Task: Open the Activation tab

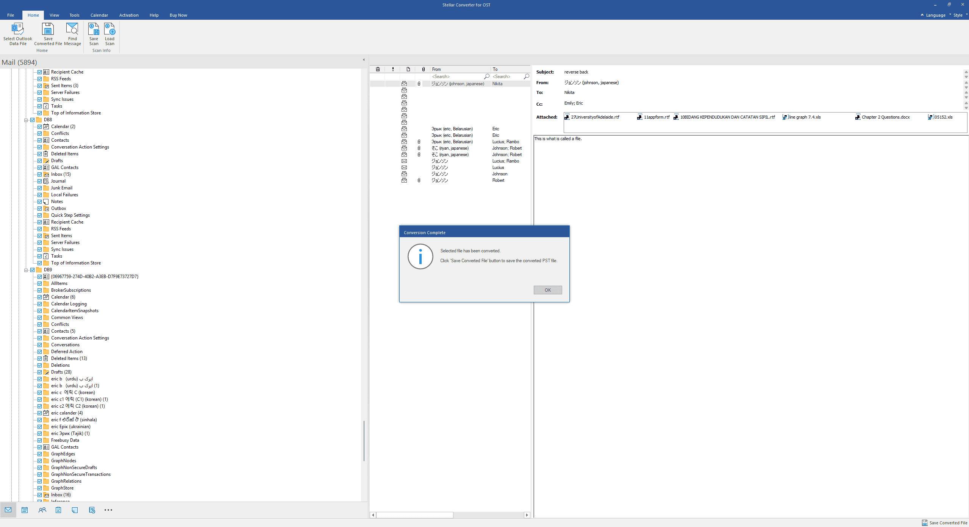Action: pyautogui.click(x=129, y=15)
